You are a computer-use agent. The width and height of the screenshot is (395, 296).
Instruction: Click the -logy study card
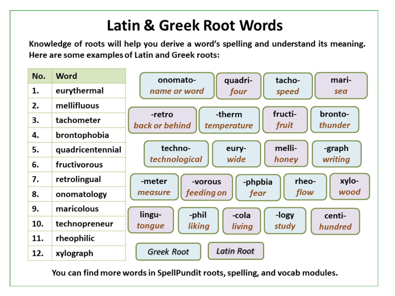click(285, 220)
